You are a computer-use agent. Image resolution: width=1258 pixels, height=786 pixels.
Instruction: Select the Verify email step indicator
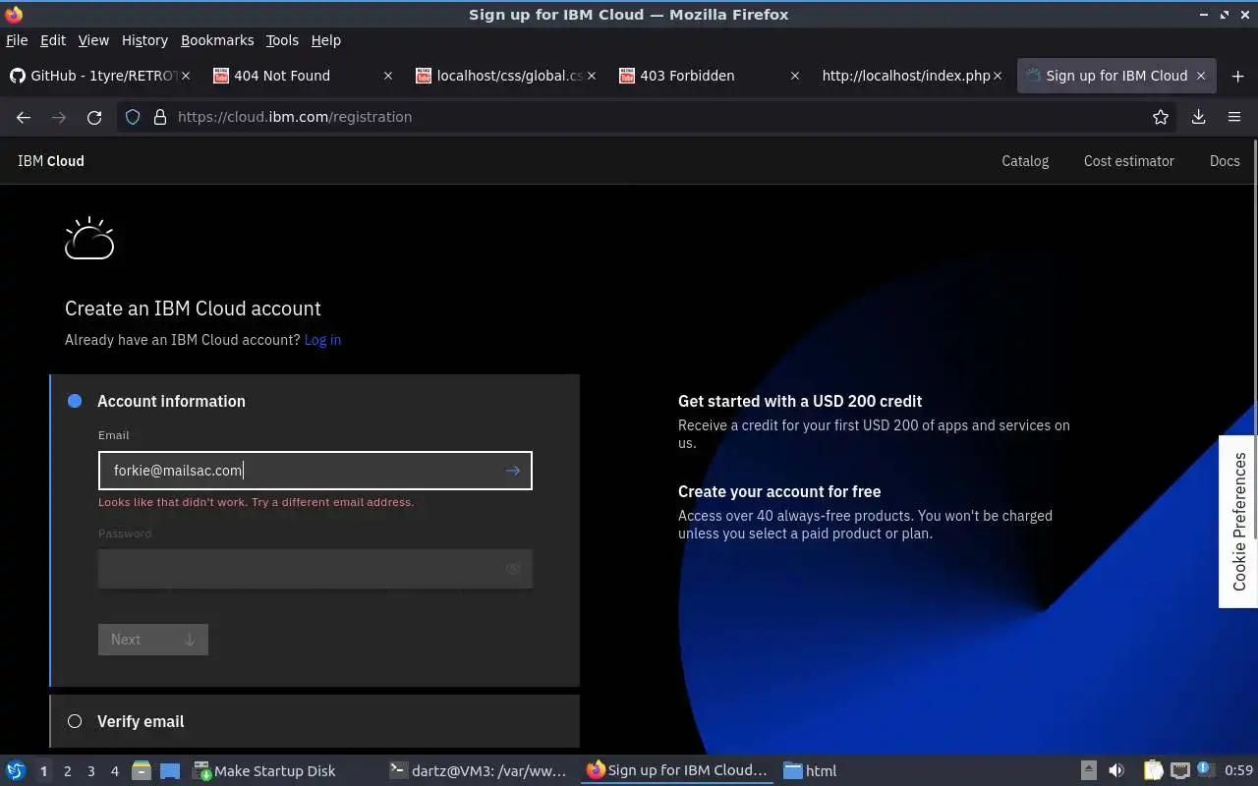click(75, 721)
